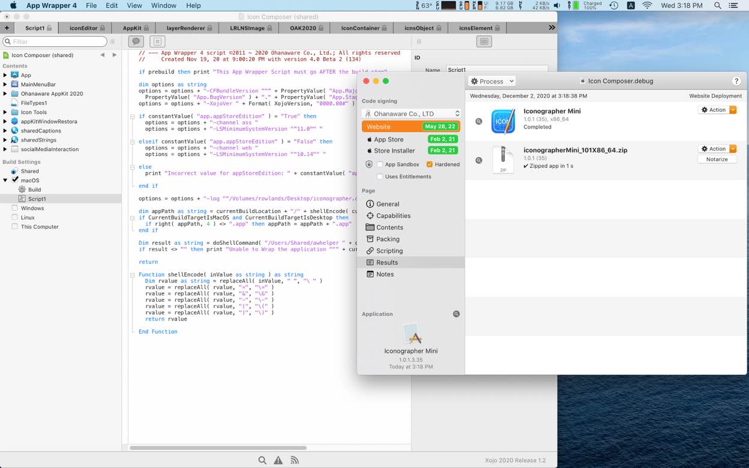Select the App Store signing option
The width and height of the screenshot is (749, 468).
(x=411, y=139)
